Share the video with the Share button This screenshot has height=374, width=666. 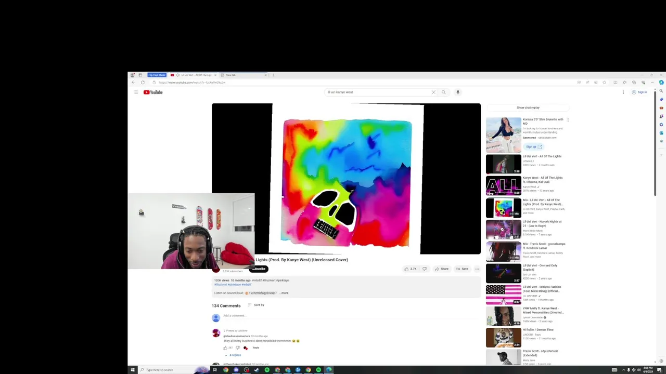[442, 269]
